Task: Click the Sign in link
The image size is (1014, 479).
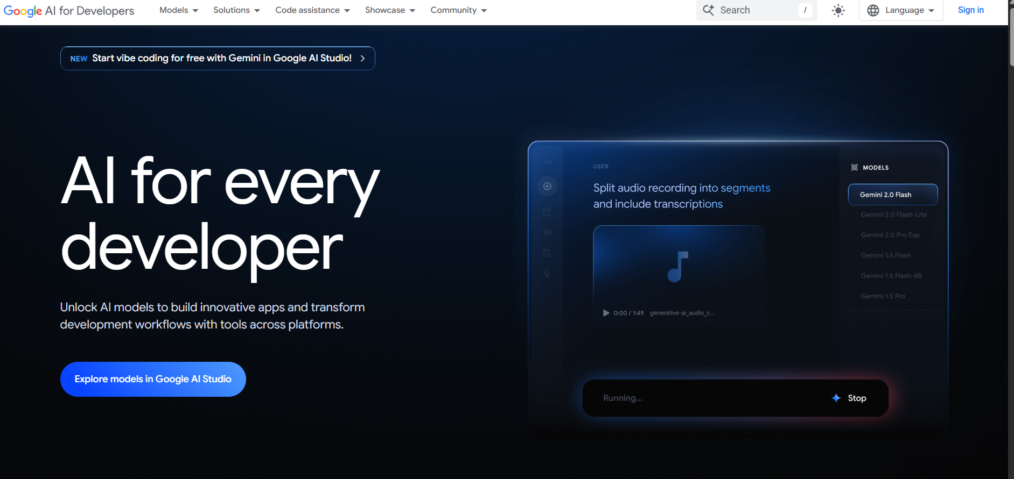Action: 970,10
